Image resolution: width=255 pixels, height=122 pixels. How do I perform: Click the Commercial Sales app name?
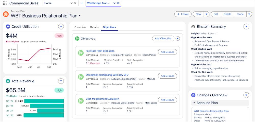pyautogui.click(x=24, y=3)
